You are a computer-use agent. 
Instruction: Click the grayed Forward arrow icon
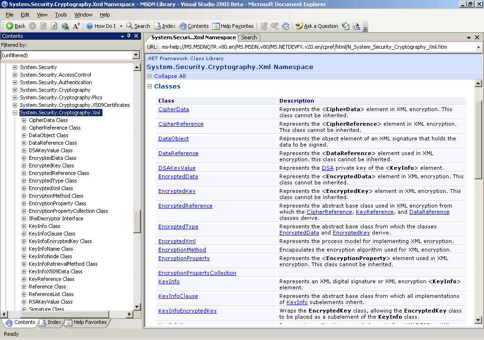click(x=33, y=26)
